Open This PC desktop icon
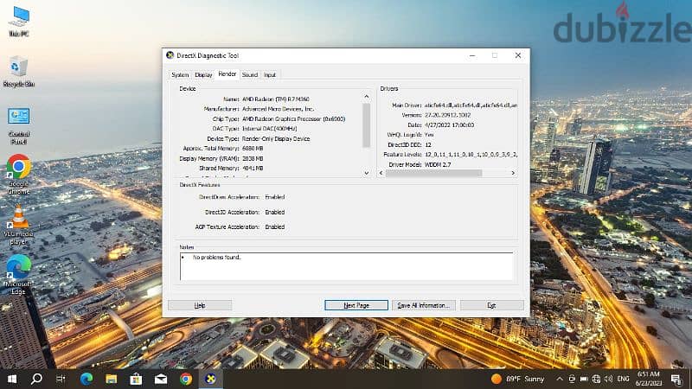692x389 pixels. coord(19,21)
